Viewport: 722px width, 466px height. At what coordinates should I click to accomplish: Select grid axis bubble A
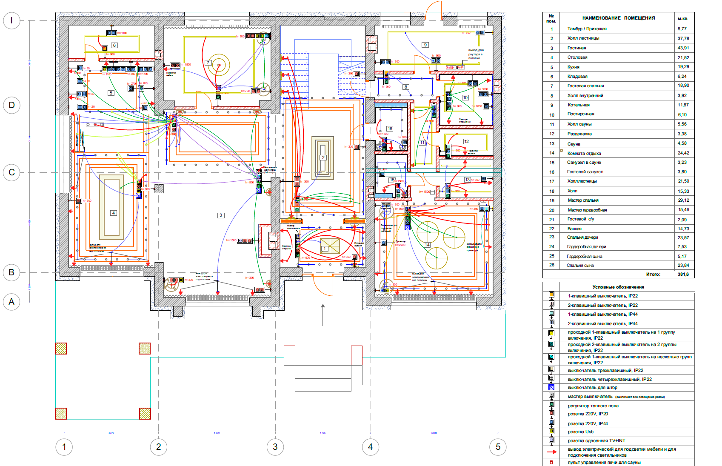[x=11, y=302]
